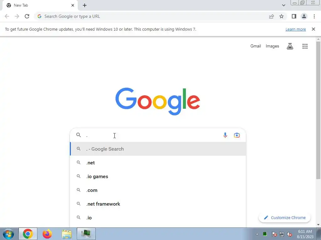Bookmark this tab with the star icon
Screen dimensions: 321x240
(282, 16)
